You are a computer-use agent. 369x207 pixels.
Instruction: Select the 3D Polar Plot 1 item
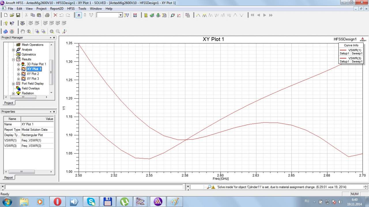36,64
